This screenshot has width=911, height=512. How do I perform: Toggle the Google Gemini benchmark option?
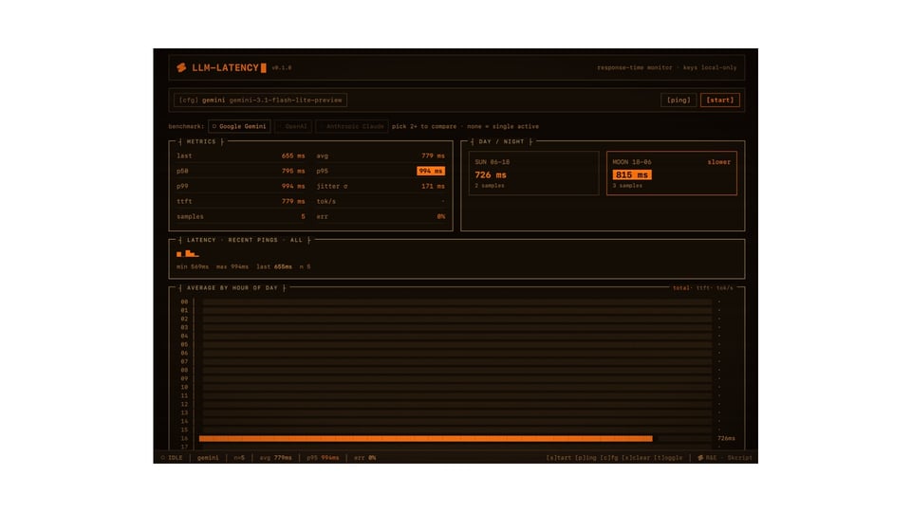tap(239, 126)
